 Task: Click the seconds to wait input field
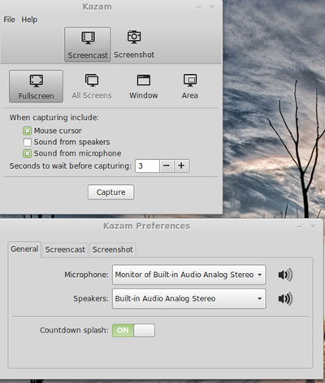[x=147, y=165]
